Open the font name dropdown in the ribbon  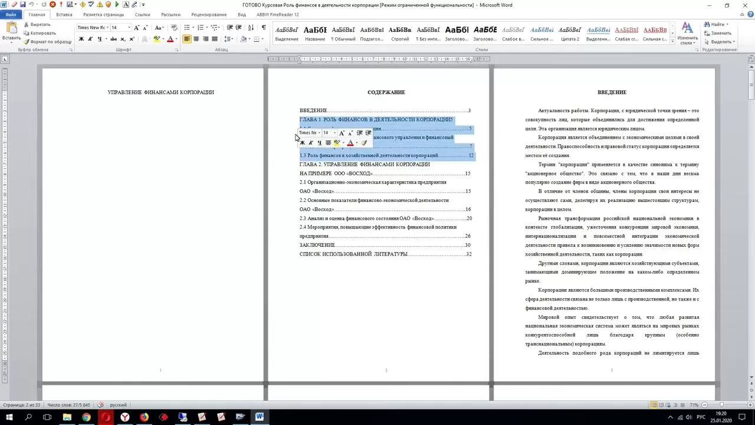point(107,28)
